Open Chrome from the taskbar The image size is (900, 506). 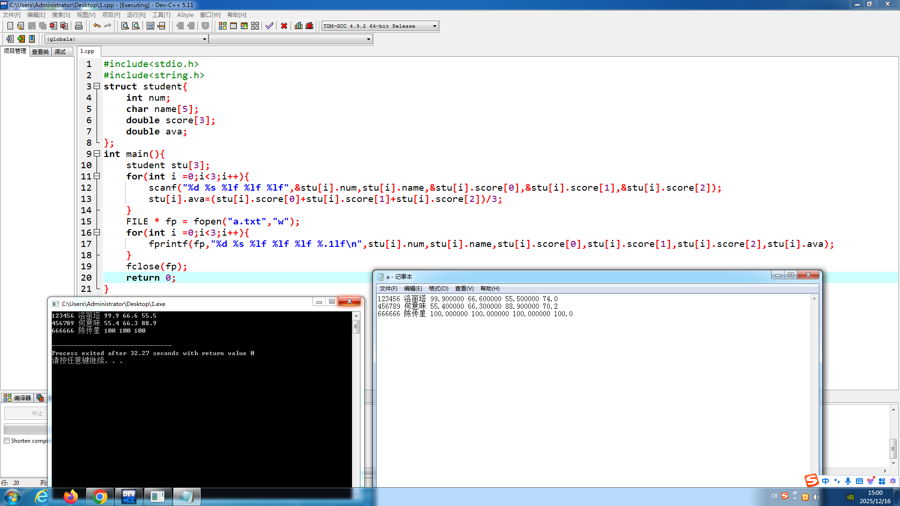coord(99,497)
